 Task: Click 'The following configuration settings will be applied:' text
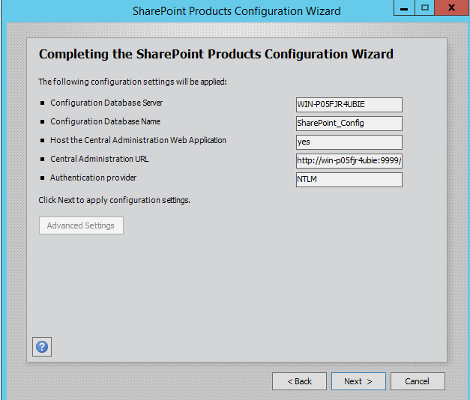133,82
